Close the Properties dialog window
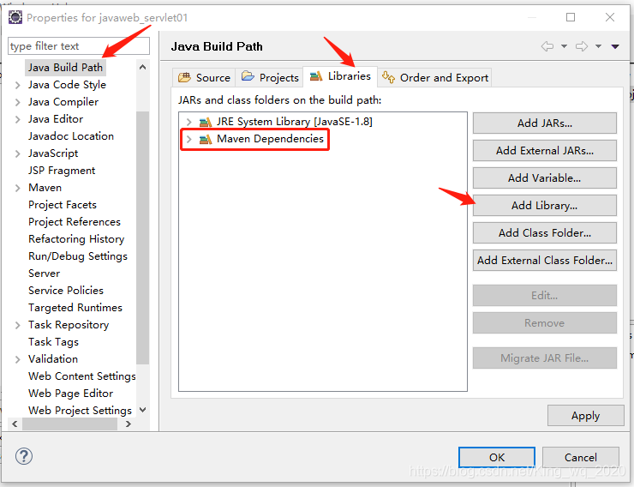The height and width of the screenshot is (487, 634). 610,17
